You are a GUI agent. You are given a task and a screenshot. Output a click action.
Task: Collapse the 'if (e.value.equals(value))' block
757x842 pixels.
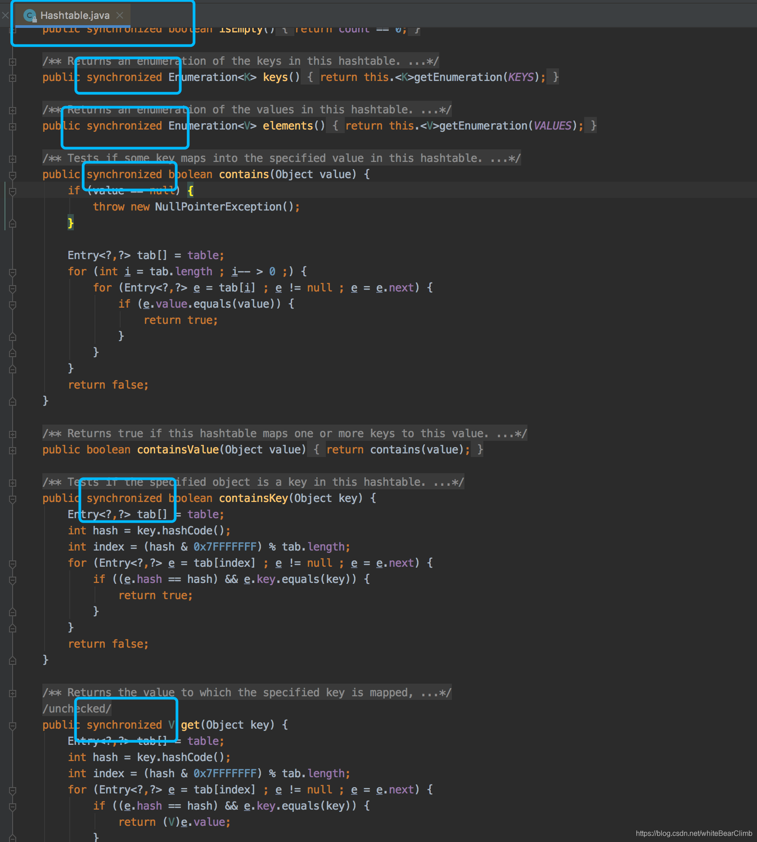pyautogui.click(x=13, y=305)
